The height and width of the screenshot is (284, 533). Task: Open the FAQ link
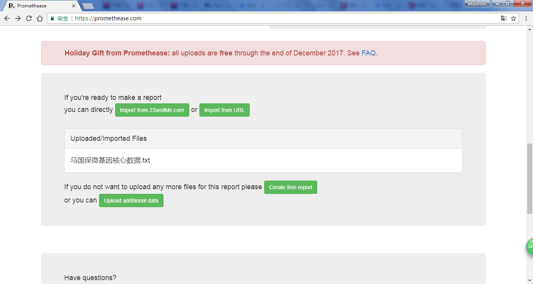[368, 53]
